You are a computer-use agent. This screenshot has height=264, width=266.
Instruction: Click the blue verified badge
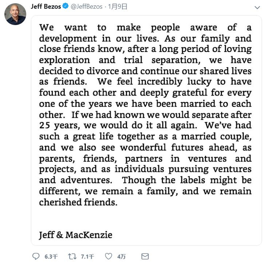[x=65, y=6]
